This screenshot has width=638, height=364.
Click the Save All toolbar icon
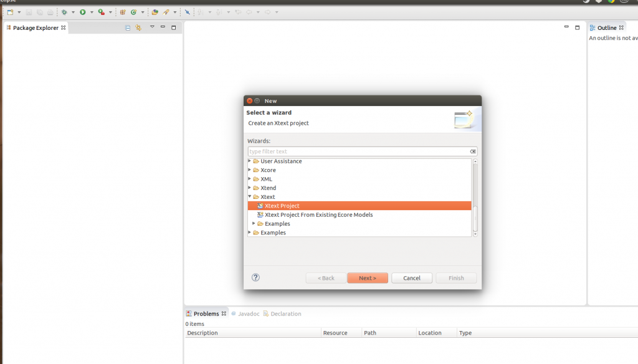pos(39,12)
